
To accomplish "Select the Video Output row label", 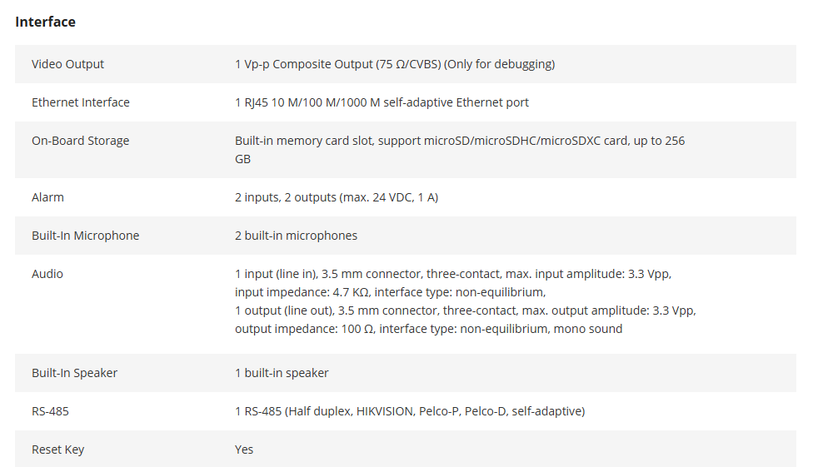I will pos(67,64).
